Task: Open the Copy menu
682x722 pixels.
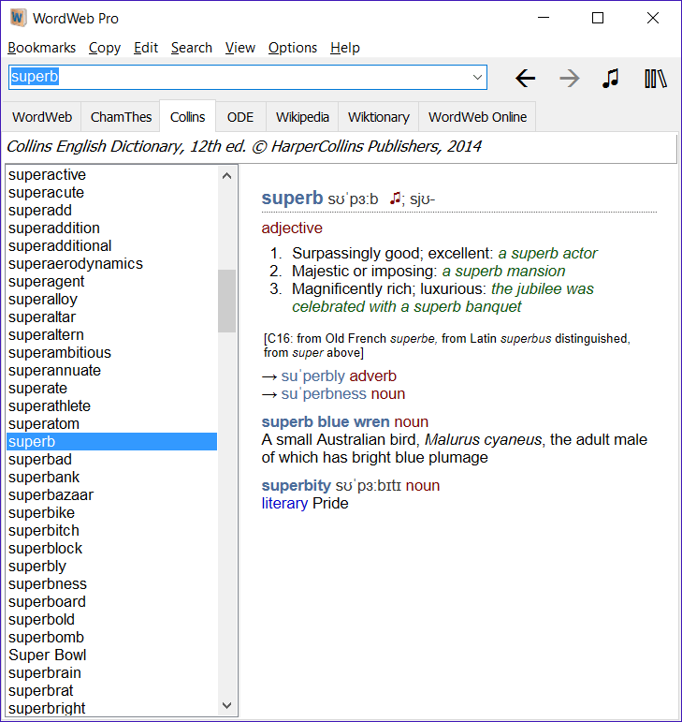Action: coord(105,48)
